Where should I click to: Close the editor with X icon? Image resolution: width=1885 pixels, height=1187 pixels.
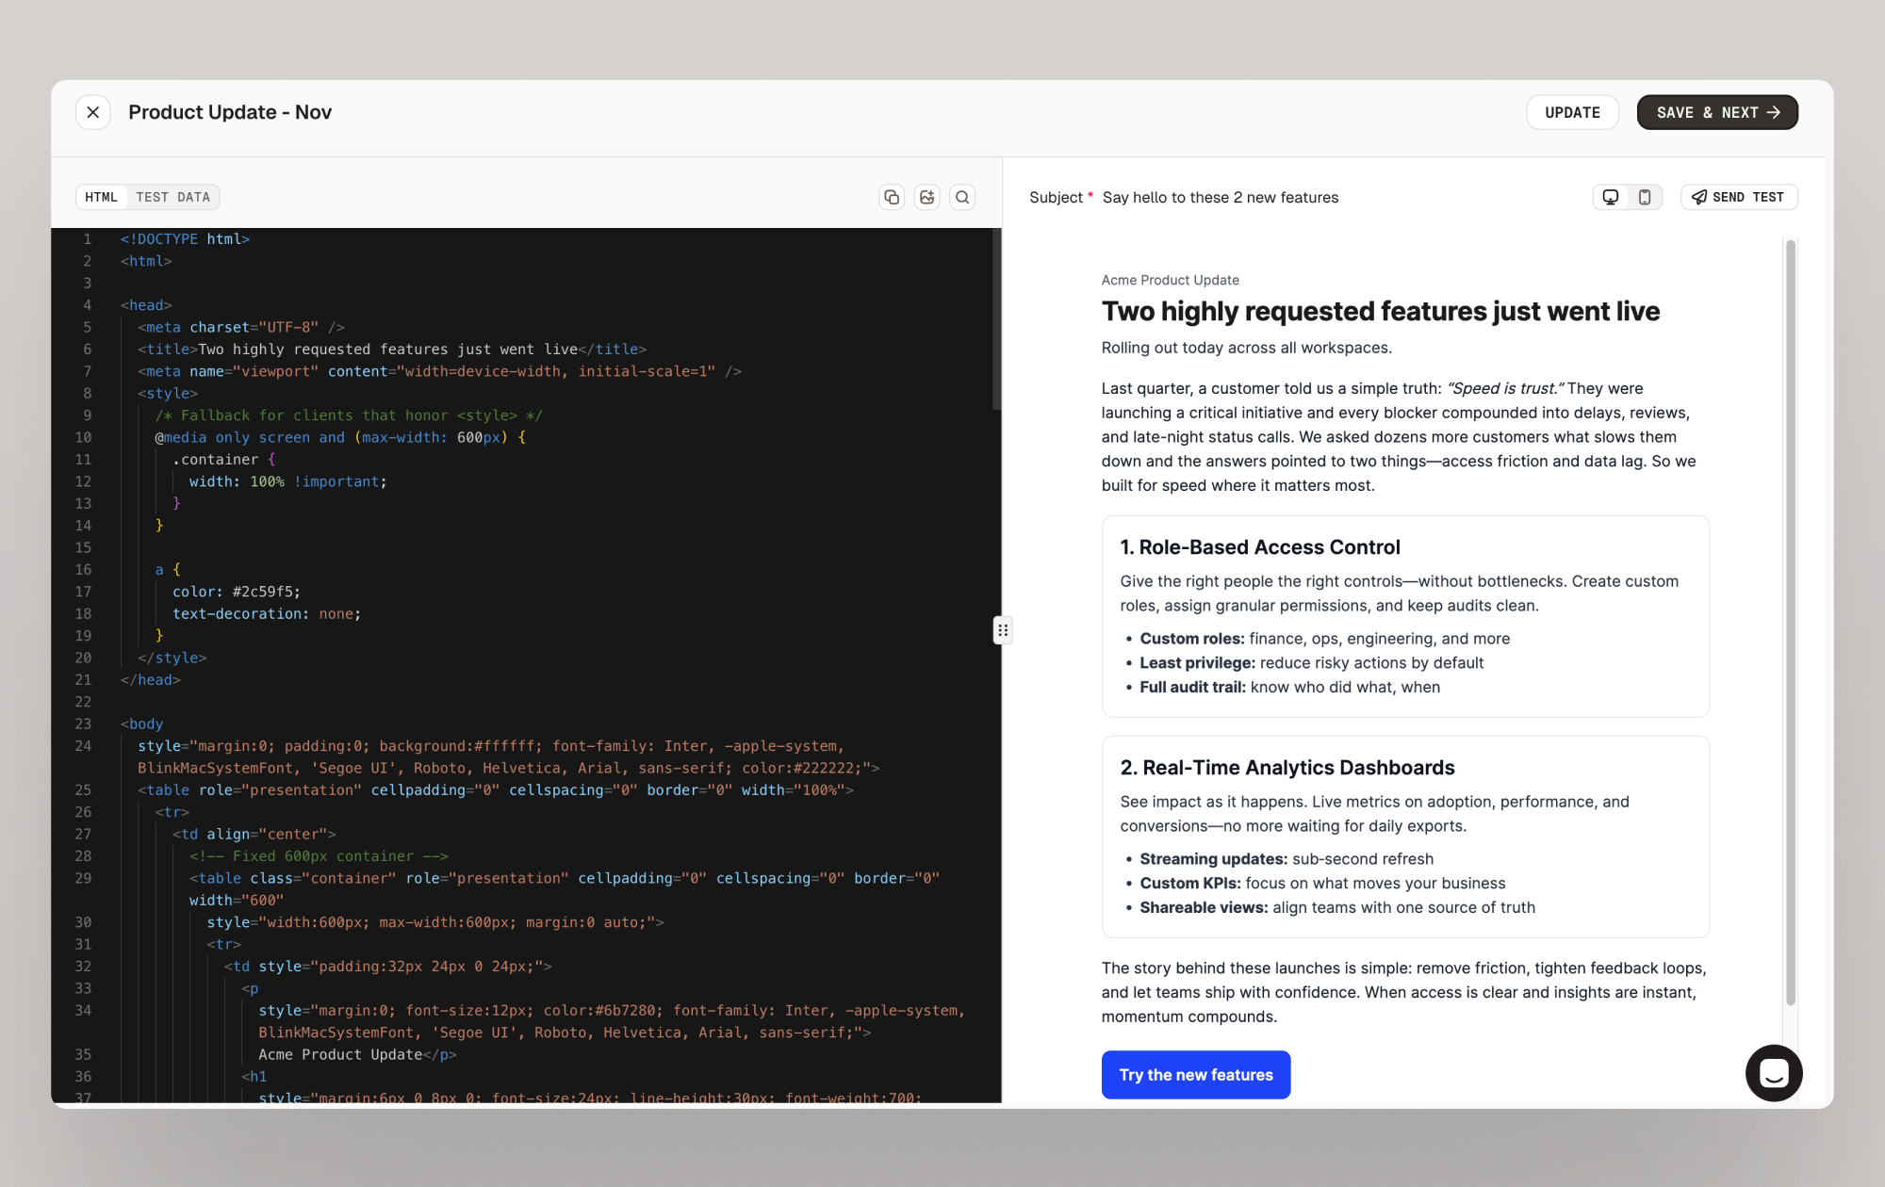point(93,112)
